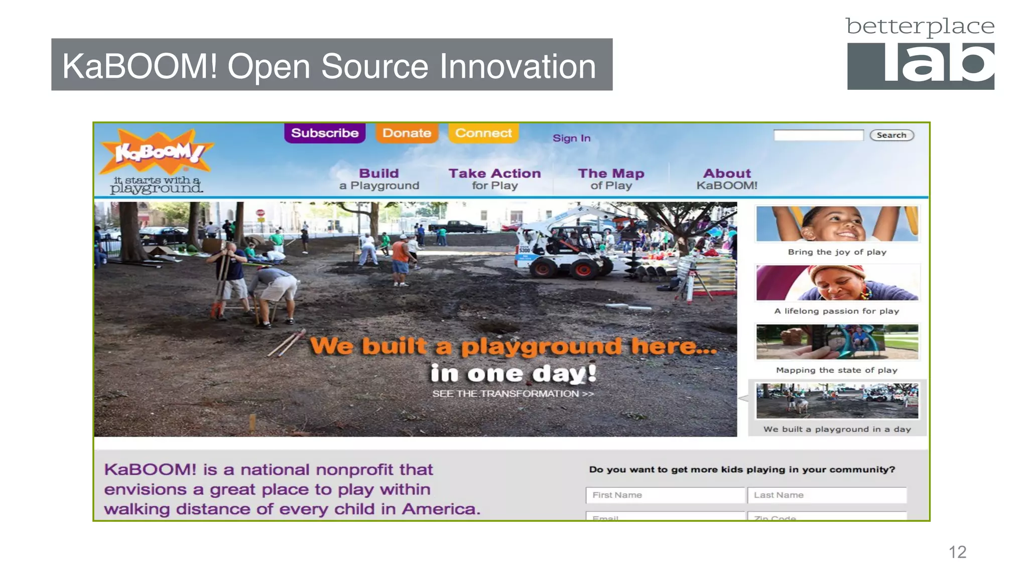The image size is (1028, 578).
Task: Focus the search text box
Action: [x=818, y=135]
